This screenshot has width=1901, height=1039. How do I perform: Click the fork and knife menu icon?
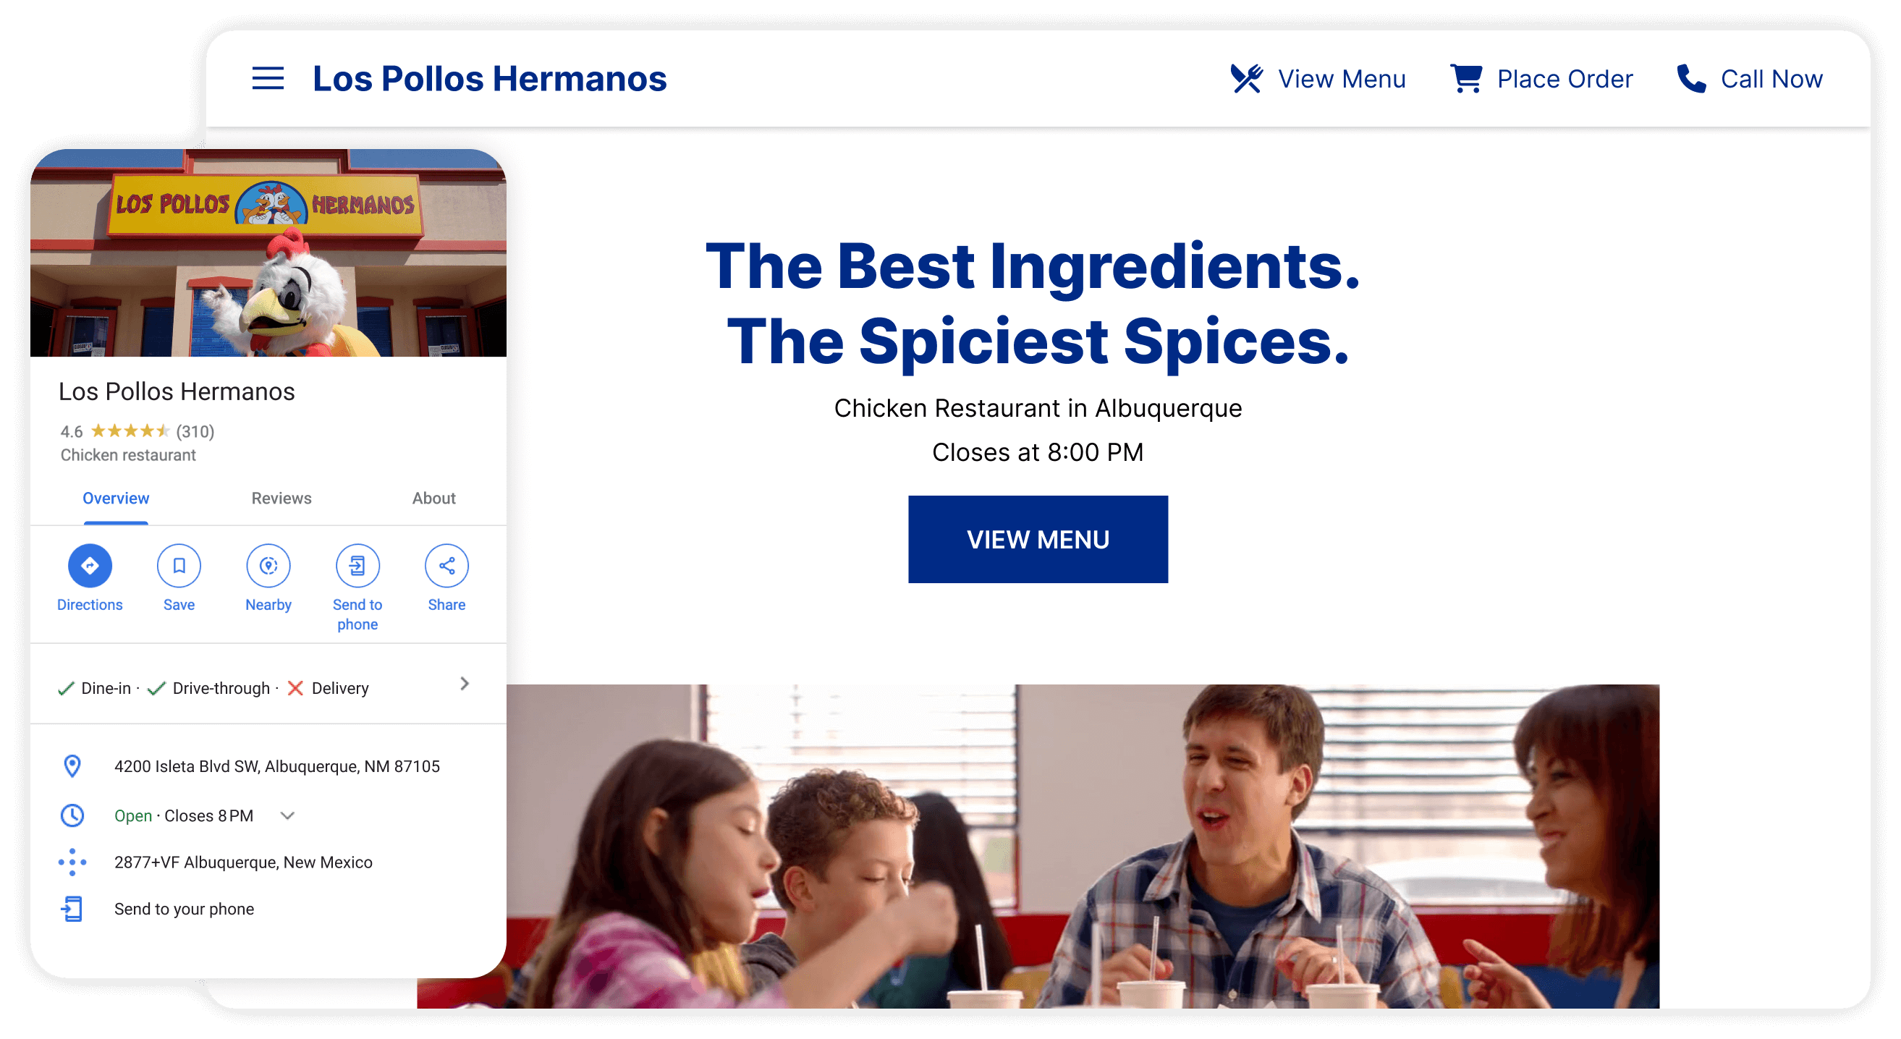[1246, 78]
